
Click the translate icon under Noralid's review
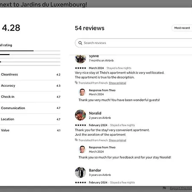[x=76, y=140]
